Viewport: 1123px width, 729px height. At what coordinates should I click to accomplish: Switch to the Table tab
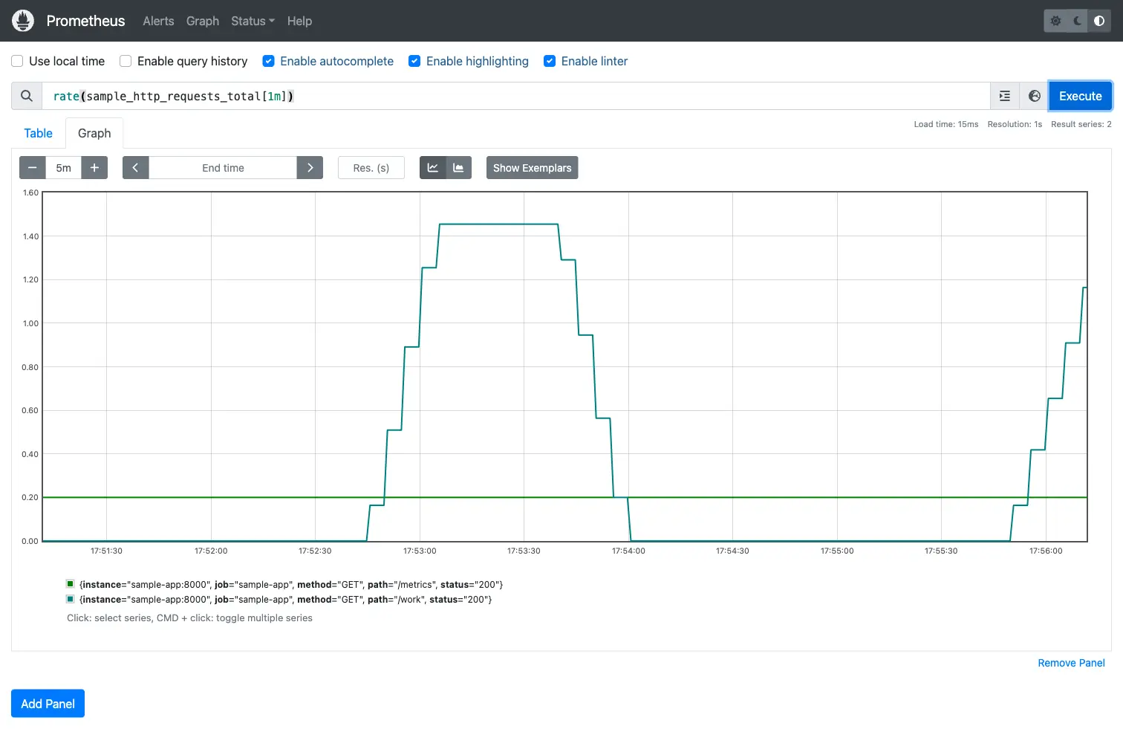[x=38, y=133]
